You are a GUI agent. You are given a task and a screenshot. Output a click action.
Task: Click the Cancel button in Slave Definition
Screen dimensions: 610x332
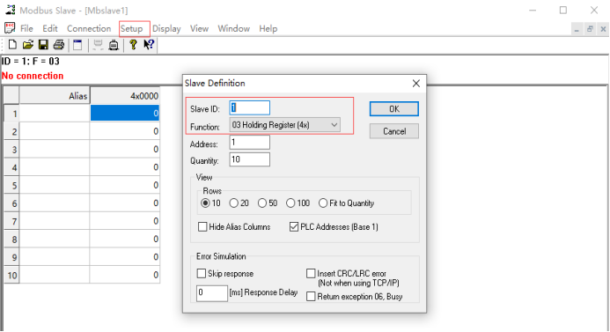point(394,131)
